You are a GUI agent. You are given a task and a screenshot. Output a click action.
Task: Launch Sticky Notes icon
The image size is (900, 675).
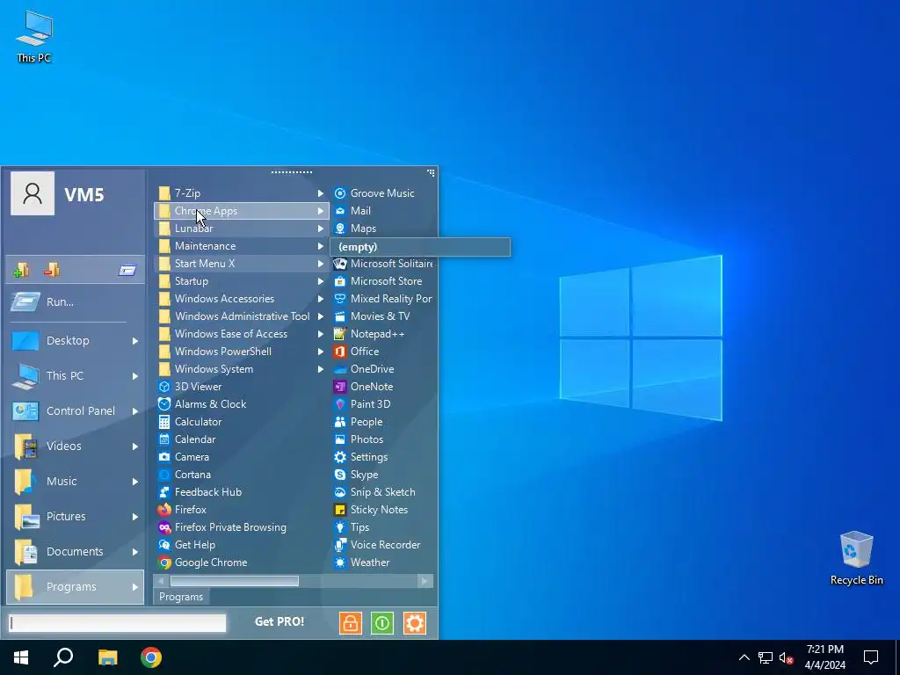(x=340, y=510)
